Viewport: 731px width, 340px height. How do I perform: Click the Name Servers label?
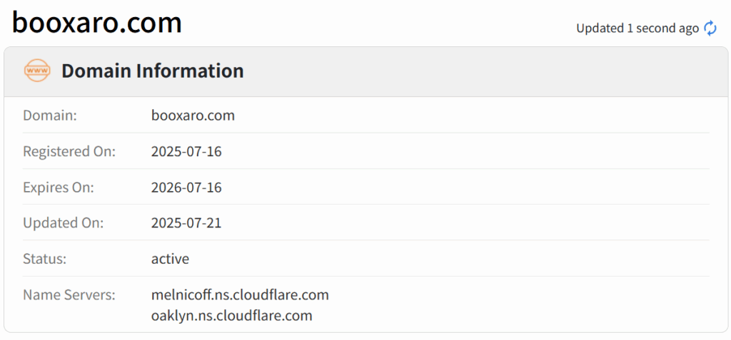[69, 294]
